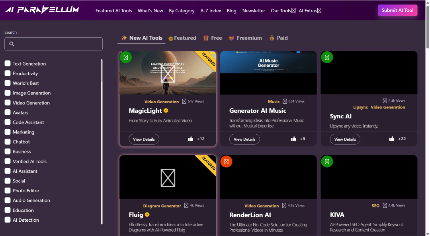Open the Lipsync category link on Sync AI
The width and height of the screenshot is (430, 236).
pyautogui.click(x=360, y=107)
